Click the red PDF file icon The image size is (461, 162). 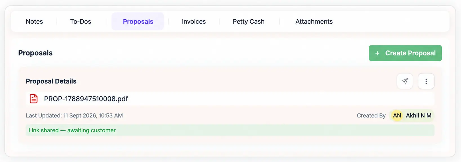[x=34, y=99]
